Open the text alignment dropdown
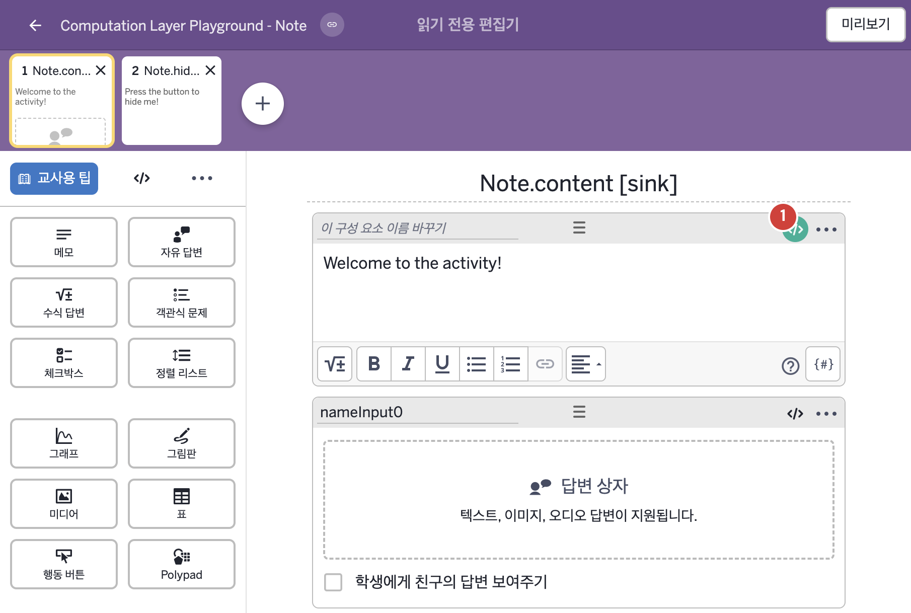The height and width of the screenshot is (613, 911). [x=586, y=364]
